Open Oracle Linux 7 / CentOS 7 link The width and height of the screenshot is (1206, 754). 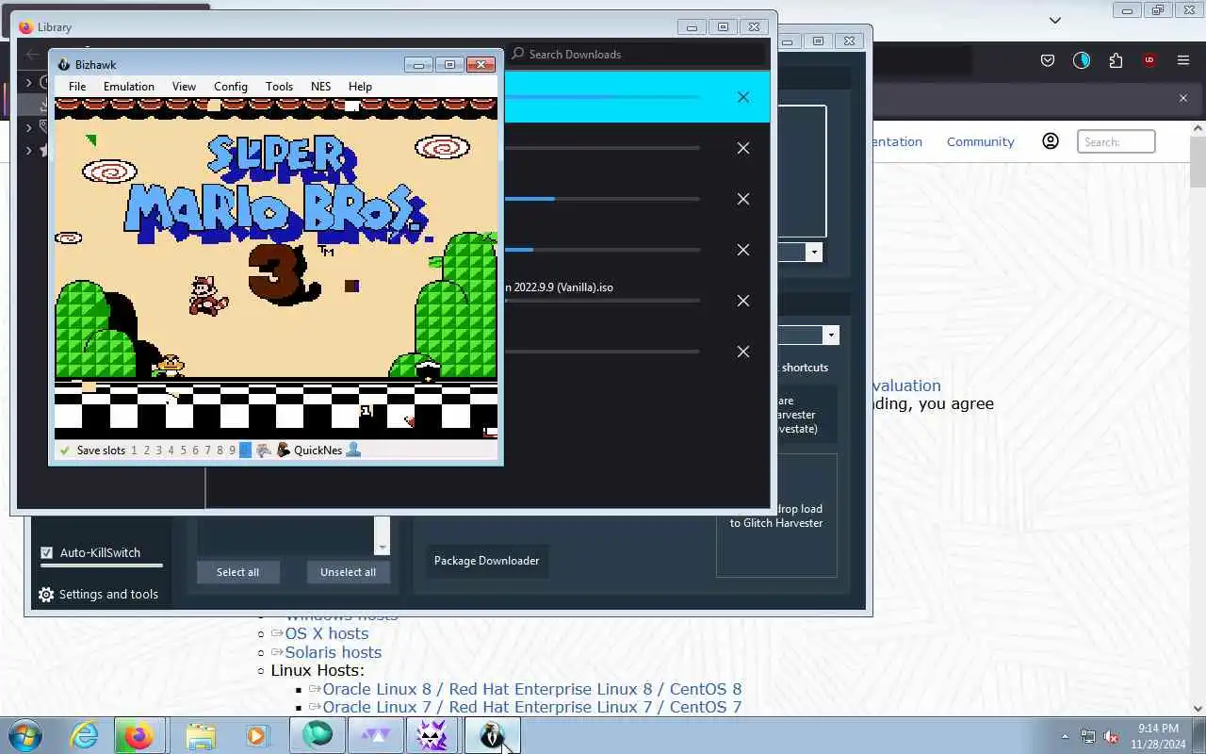click(x=532, y=707)
